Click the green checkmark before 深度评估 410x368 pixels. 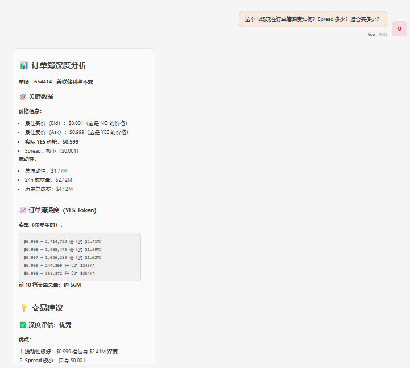click(x=23, y=325)
